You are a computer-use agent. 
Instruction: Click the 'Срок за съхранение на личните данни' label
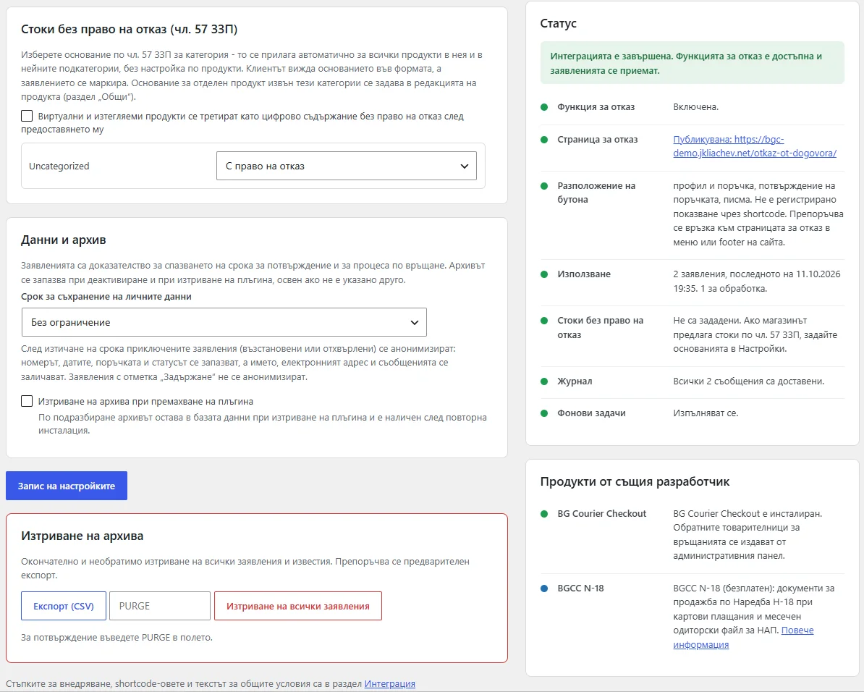106,296
